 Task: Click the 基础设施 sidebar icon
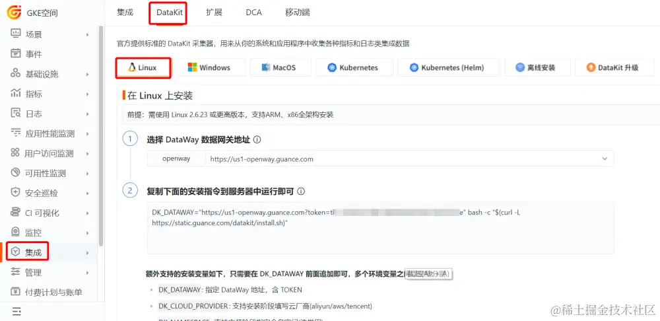coord(16,74)
